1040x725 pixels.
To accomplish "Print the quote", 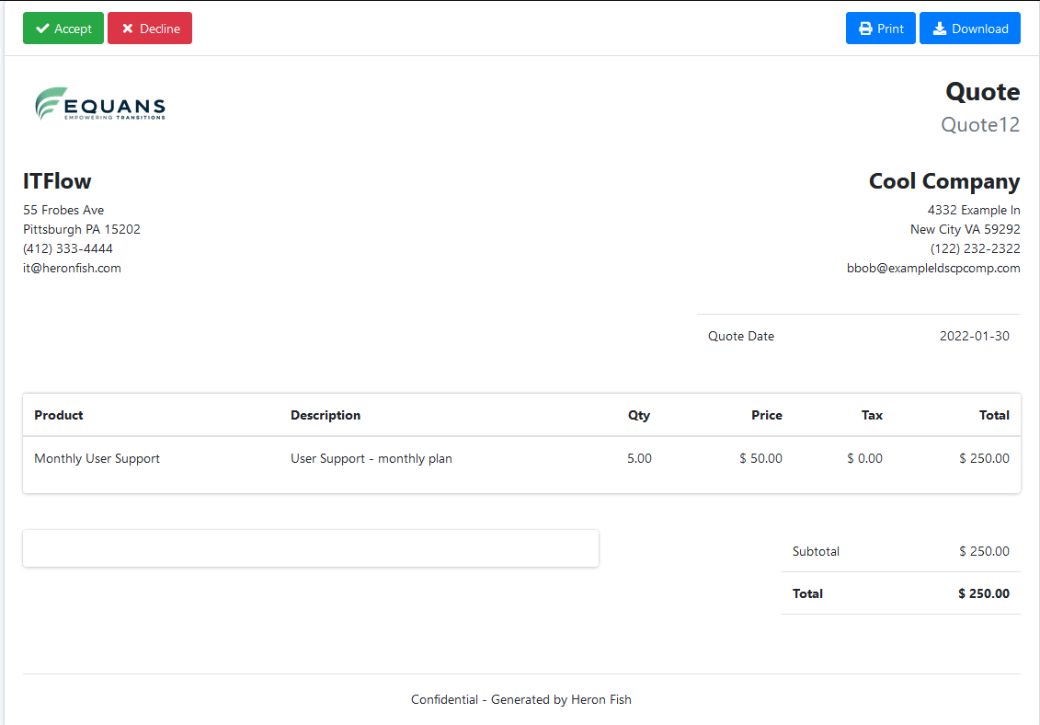I will pyautogui.click(x=881, y=29).
